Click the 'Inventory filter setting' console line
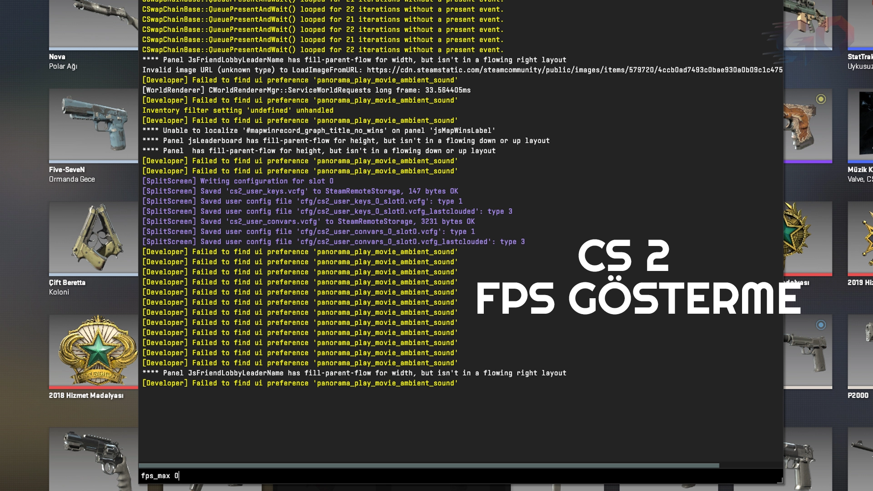Viewport: 873px width, 491px height. pos(238,110)
